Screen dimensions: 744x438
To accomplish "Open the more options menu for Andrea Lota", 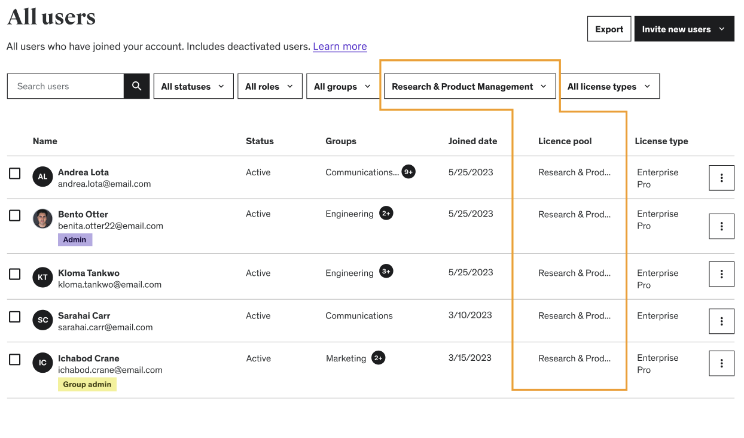I will click(x=721, y=178).
